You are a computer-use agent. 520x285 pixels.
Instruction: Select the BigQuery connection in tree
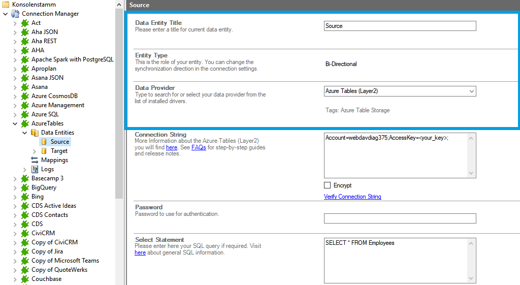(44, 187)
